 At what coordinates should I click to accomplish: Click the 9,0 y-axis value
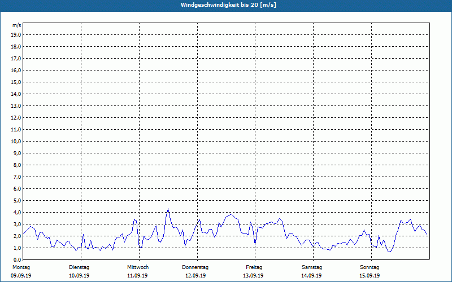click(x=17, y=153)
